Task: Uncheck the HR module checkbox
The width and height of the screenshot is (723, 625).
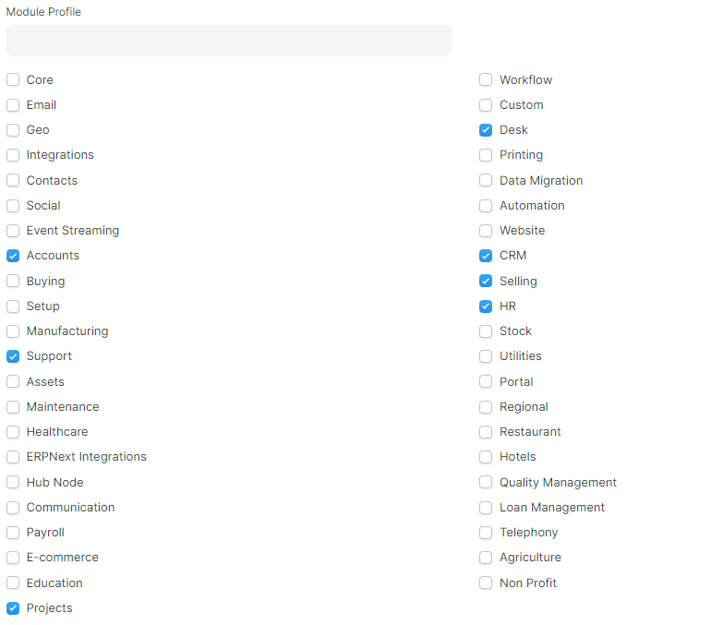Action: tap(486, 306)
